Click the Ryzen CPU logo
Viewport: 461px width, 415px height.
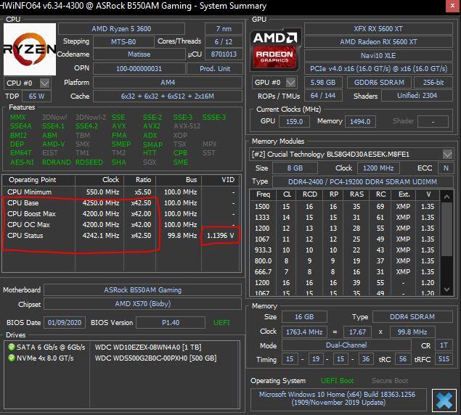click(29, 49)
